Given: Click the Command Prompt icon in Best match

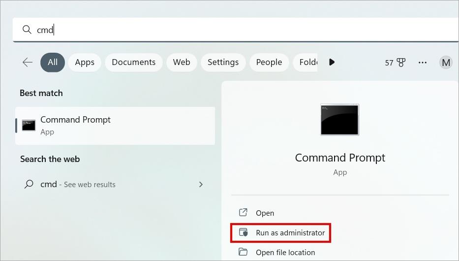Looking at the screenshot, I should (x=29, y=126).
